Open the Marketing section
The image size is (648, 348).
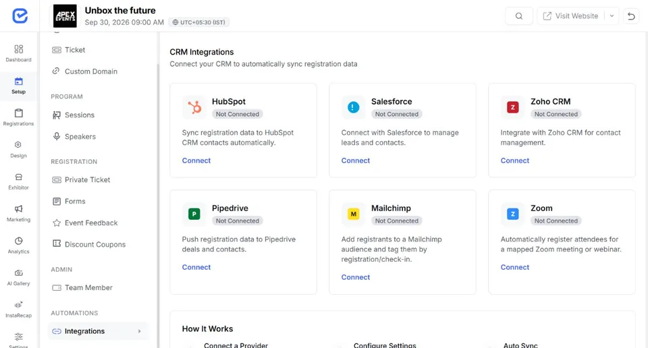click(x=18, y=213)
